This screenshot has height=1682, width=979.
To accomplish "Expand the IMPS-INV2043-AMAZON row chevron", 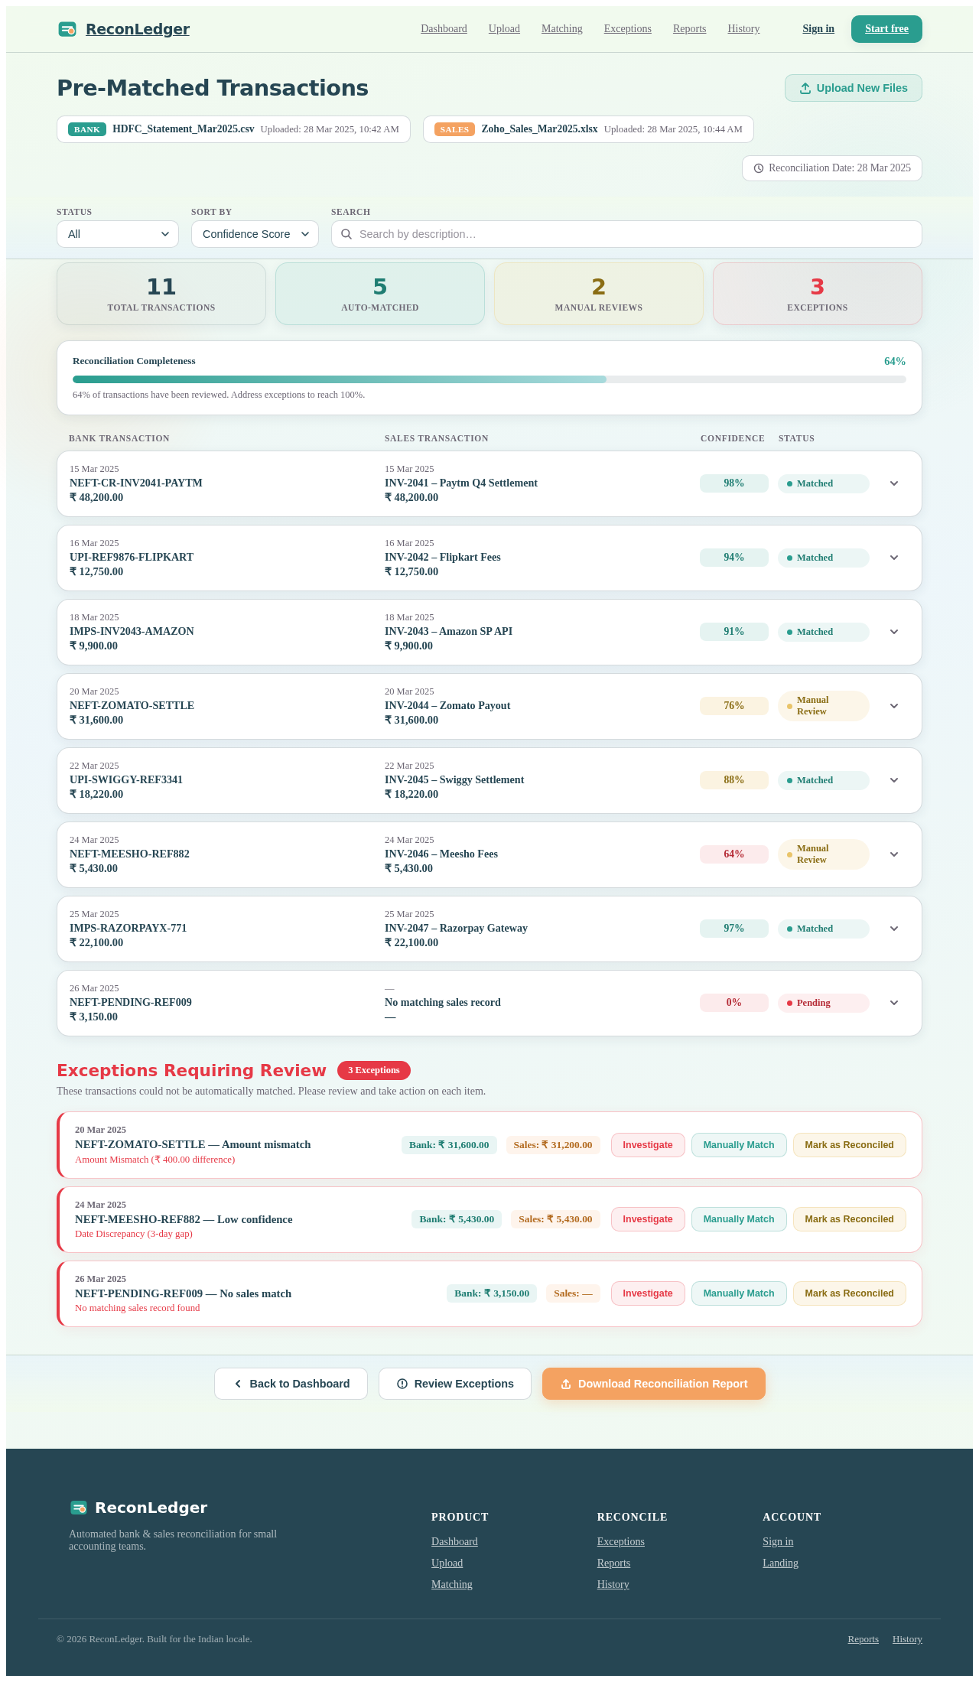I will point(894,632).
